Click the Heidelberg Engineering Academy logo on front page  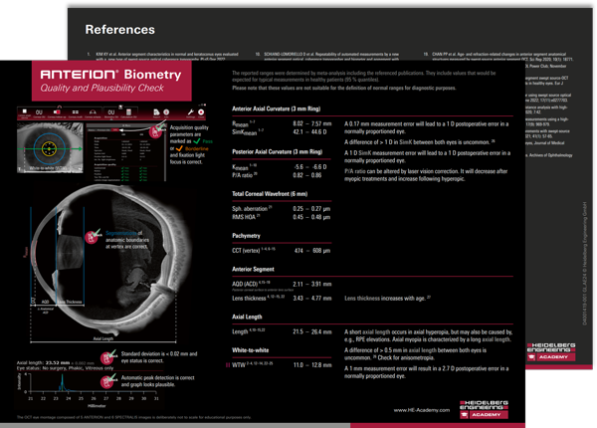[x=484, y=409]
